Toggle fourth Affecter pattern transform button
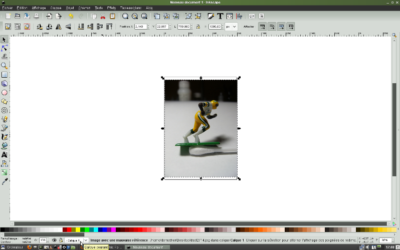Image resolution: width=400 pixels, height=250 pixels. 291,27
